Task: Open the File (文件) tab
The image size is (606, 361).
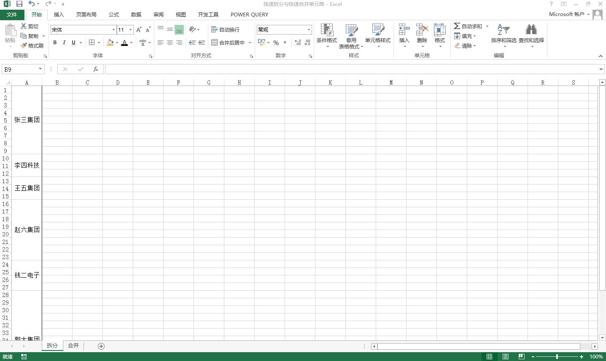Action: coord(12,14)
